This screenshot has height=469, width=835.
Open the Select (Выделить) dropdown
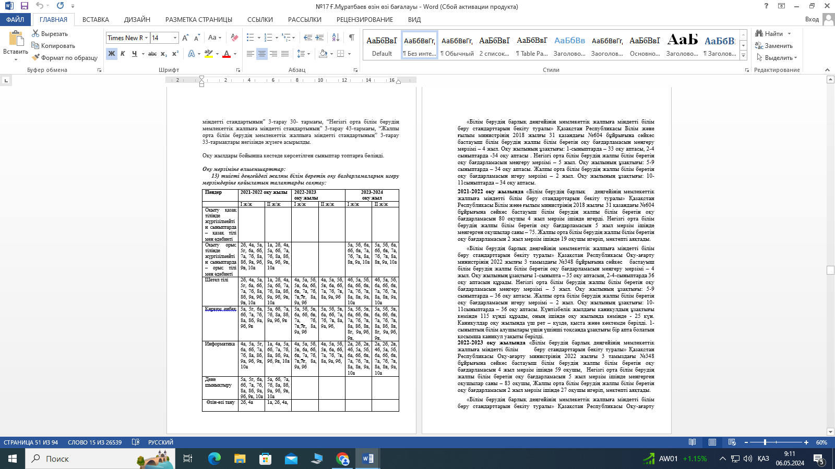tap(777, 58)
